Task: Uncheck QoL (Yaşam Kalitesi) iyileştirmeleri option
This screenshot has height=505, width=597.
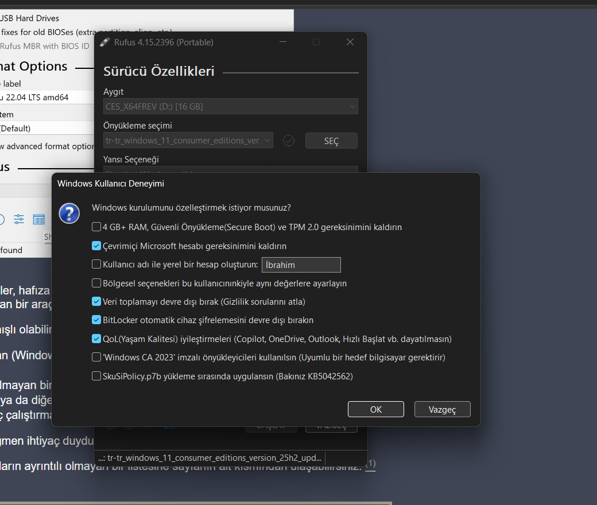Action: coord(96,339)
